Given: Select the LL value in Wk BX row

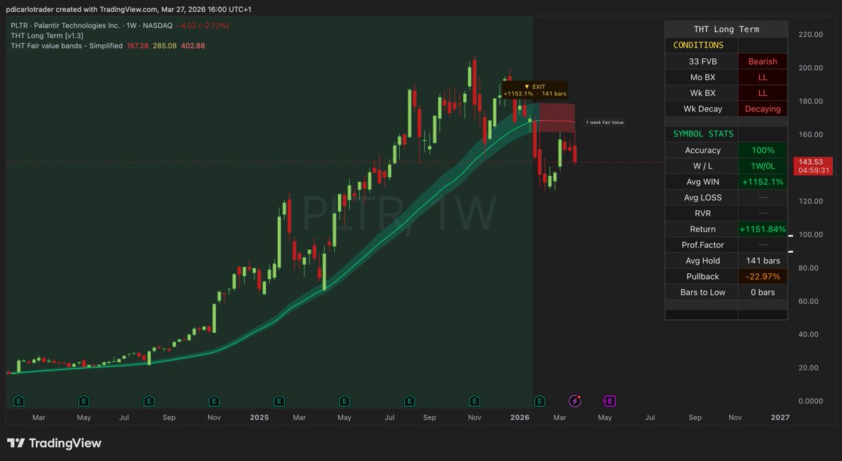Looking at the screenshot, I should tap(763, 92).
